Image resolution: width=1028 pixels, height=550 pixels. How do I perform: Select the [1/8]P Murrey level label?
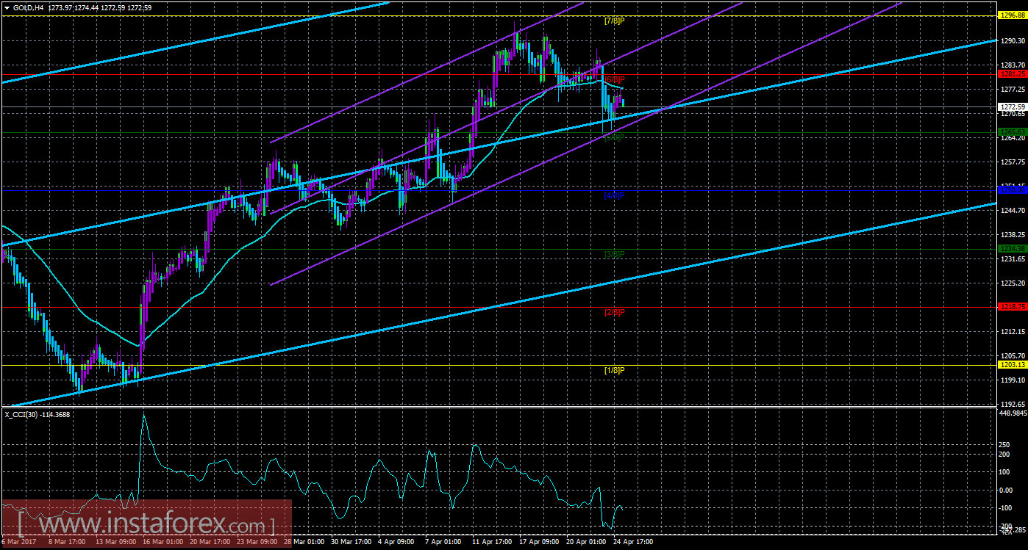click(x=614, y=370)
